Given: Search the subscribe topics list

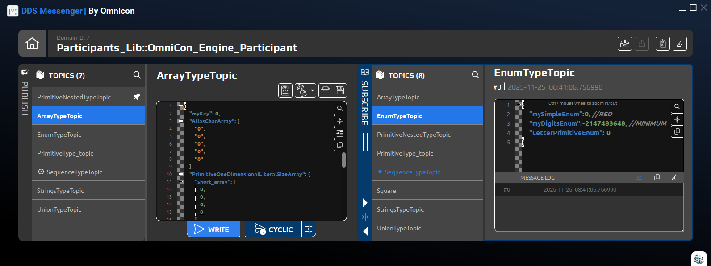Looking at the screenshot, I should click(476, 75).
